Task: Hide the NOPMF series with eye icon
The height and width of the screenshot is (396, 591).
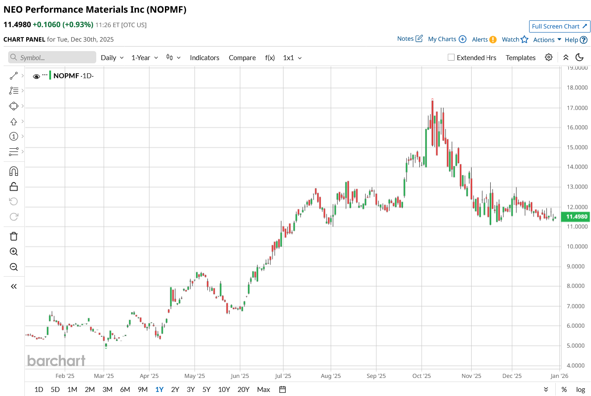Action: tap(37, 76)
